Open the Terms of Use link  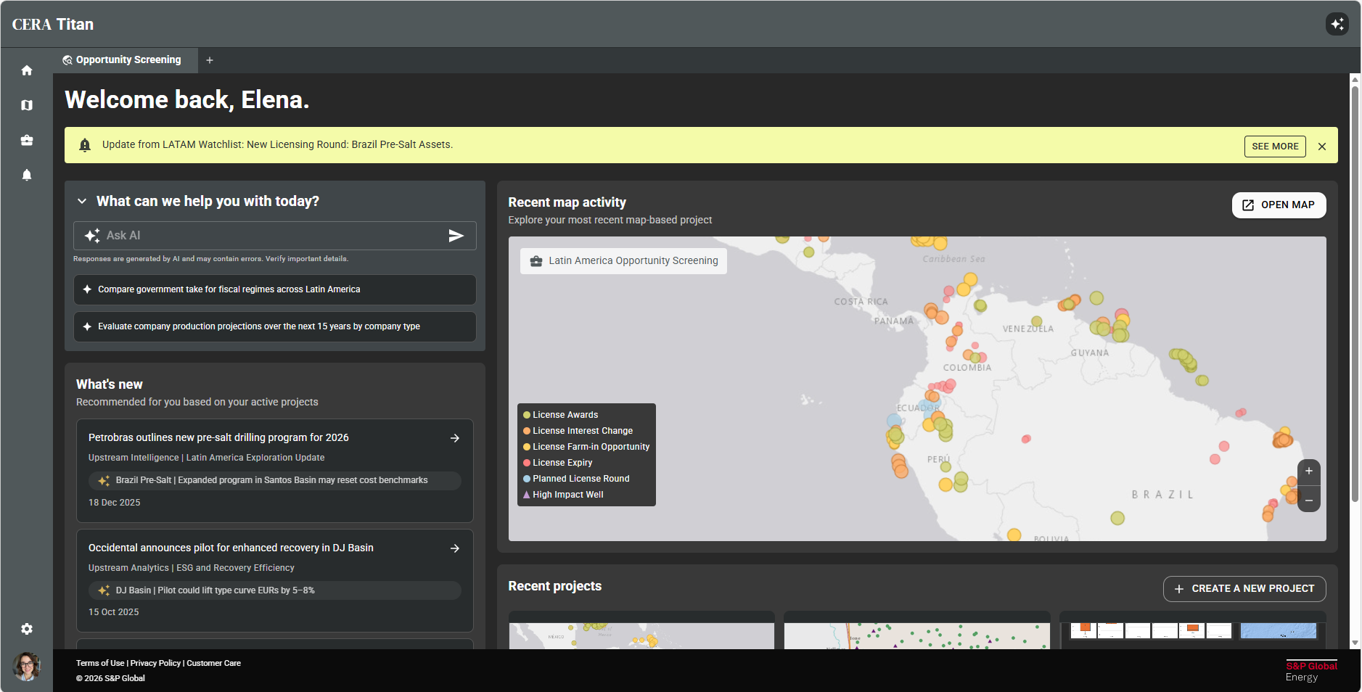100,663
